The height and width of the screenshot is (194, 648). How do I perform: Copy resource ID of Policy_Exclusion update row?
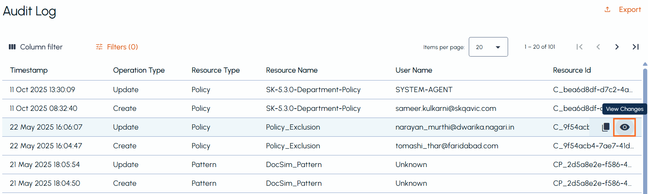tap(606, 127)
